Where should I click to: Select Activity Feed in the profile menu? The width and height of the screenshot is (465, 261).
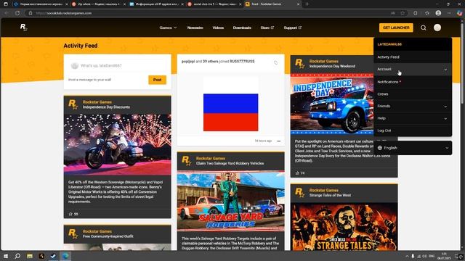(413, 57)
